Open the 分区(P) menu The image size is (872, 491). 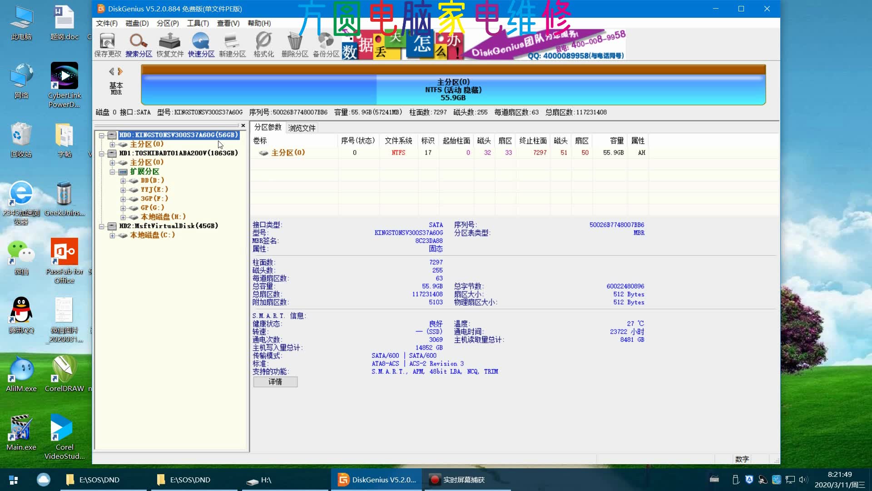[168, 23]
